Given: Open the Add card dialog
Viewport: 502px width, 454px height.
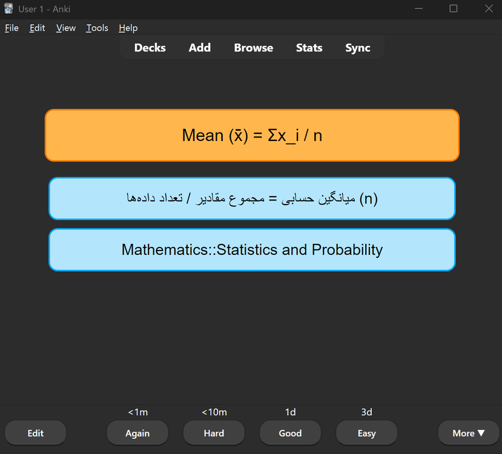Looking at the screenshot, I should 199,48.
